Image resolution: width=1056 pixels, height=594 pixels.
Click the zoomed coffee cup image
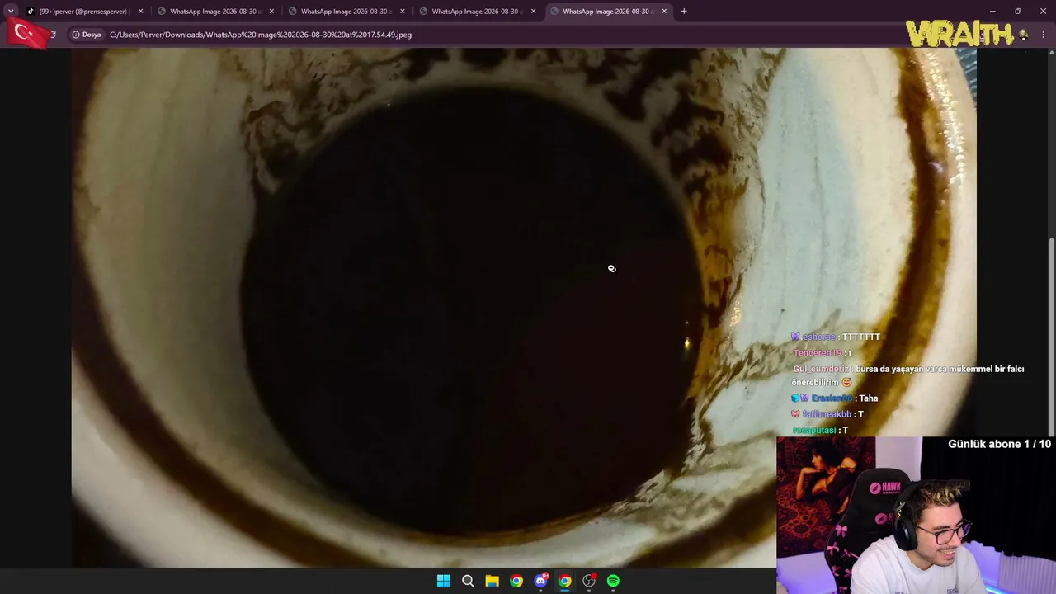[524, 307]
